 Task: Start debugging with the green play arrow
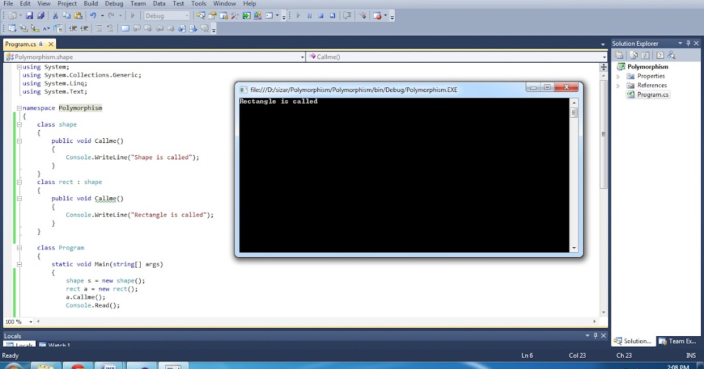point(133,15)
